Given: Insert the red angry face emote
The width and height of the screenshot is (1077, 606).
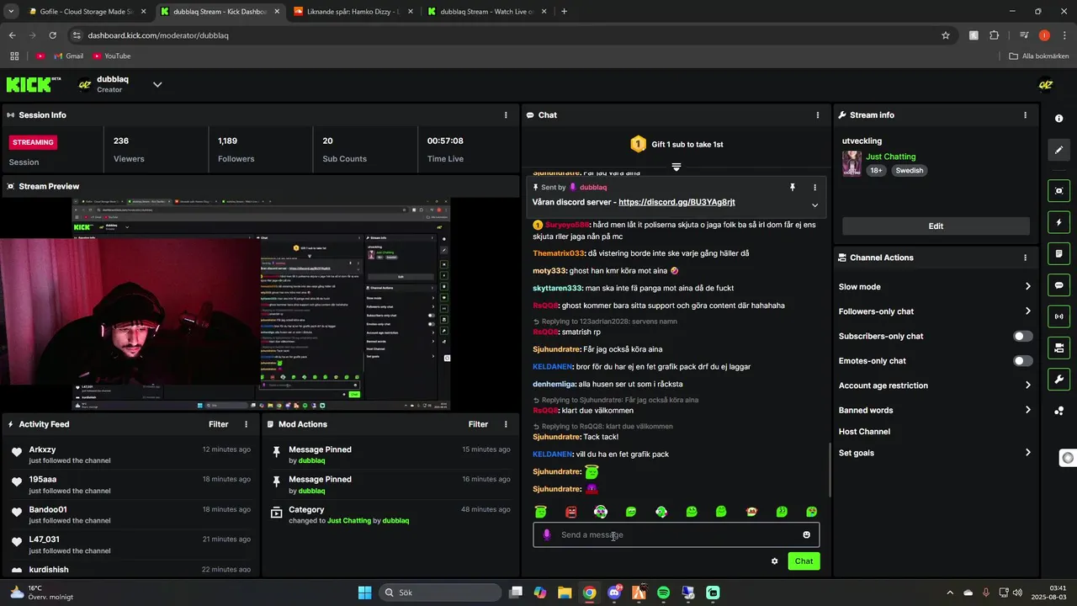Looking at the screenshot, I should (570, 512).
